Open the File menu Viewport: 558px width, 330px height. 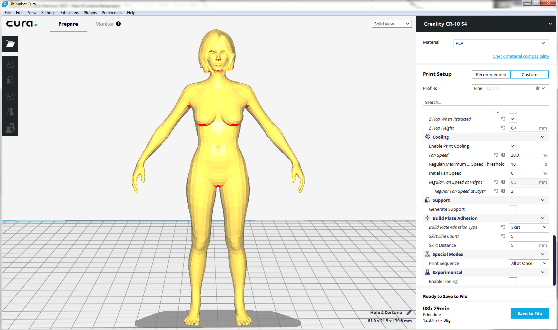8,13
